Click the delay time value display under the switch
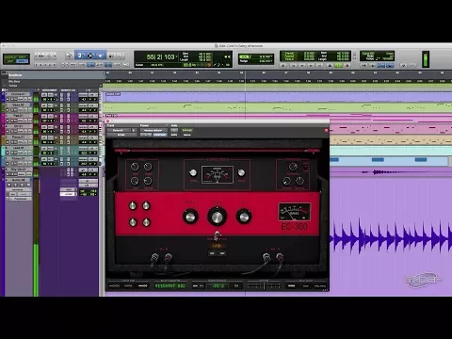 pos(217,246)
